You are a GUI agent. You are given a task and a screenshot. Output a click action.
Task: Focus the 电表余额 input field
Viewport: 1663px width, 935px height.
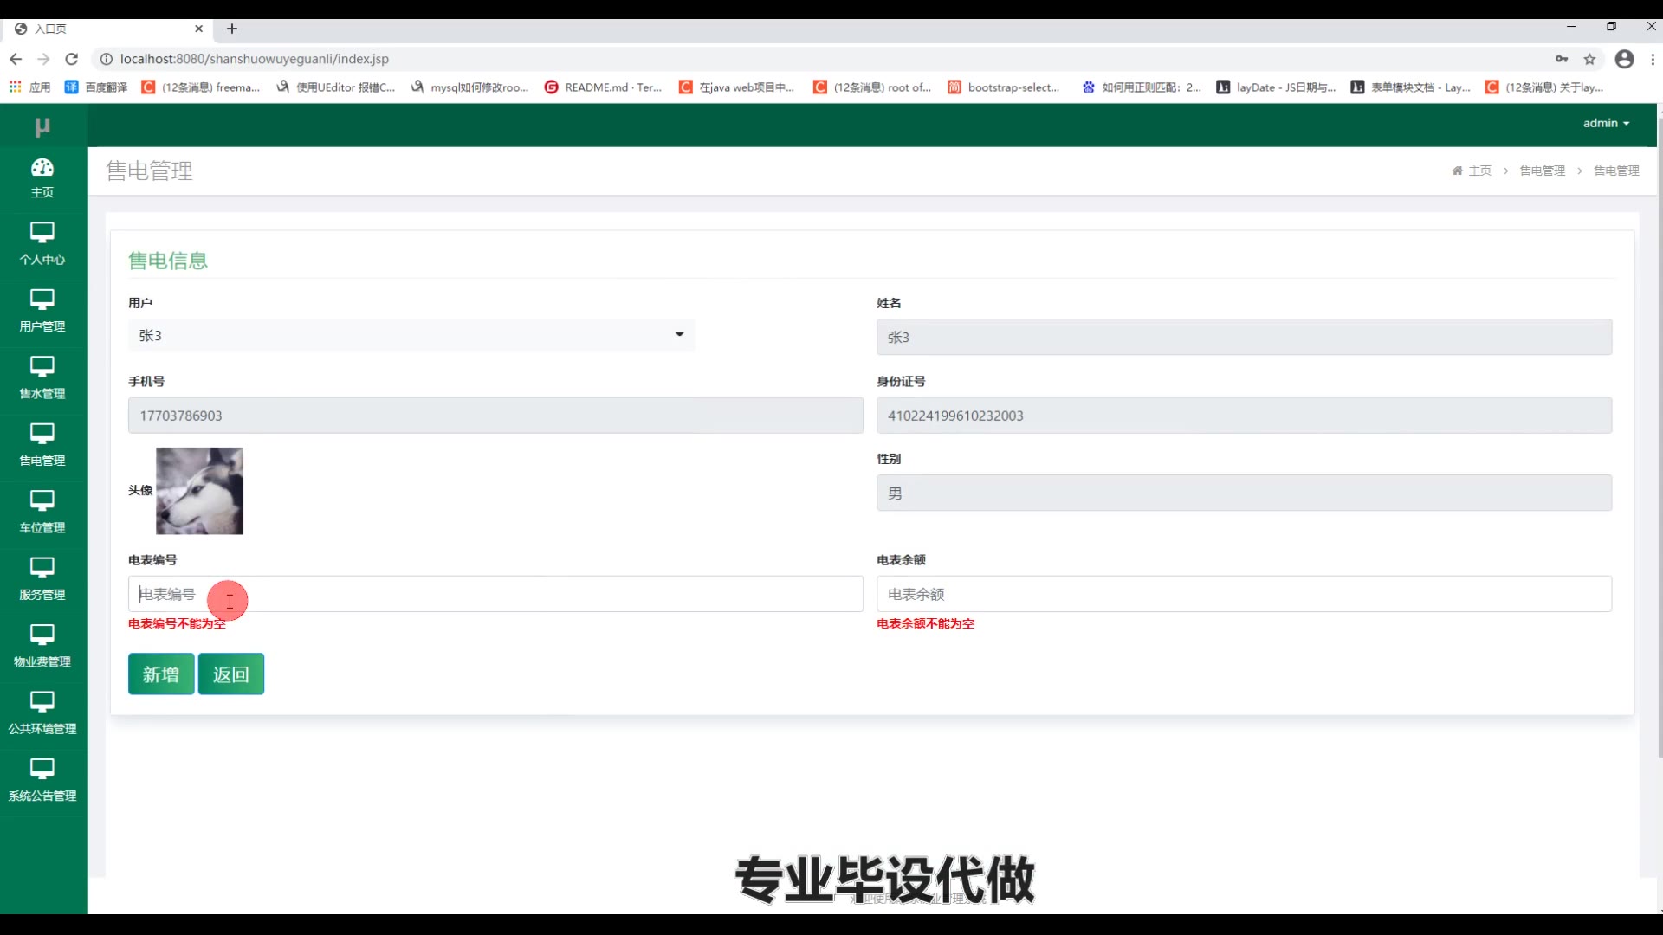click(x=1244, y=594)
